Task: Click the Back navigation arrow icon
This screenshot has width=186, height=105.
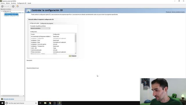Action: point(2,6)
